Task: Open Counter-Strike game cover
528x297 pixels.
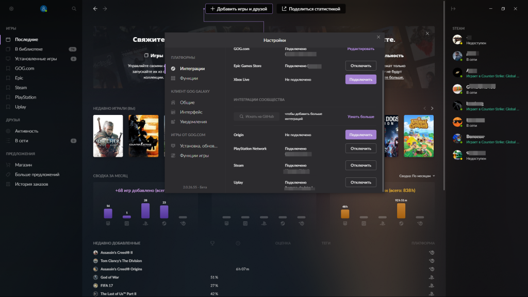Action: tap(143, 136)
